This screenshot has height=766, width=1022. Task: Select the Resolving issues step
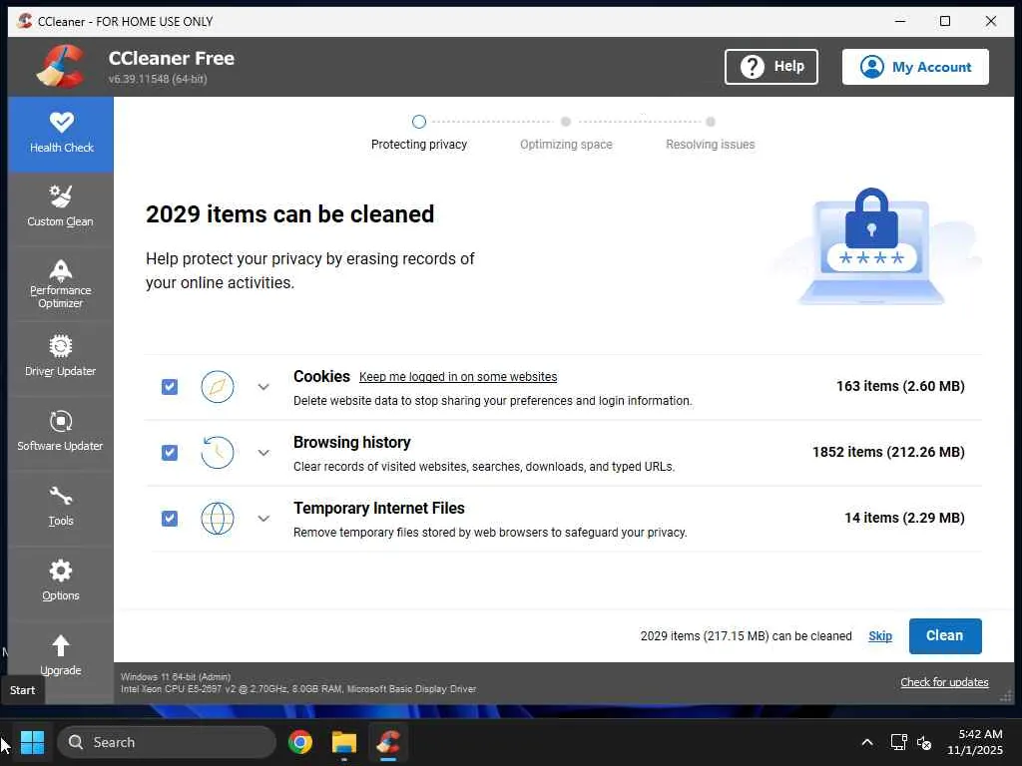click(x=711, y=133)
